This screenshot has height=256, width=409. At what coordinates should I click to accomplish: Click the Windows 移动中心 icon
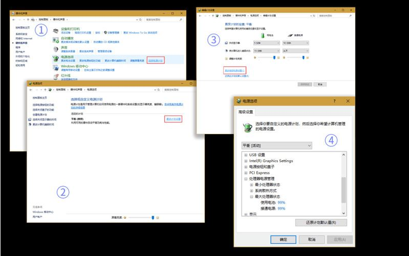[56, 67]
